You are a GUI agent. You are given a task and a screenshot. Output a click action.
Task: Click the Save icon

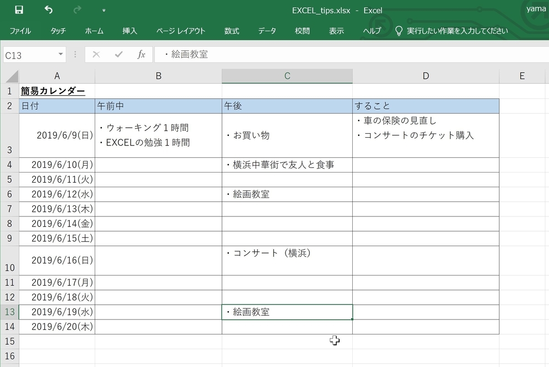point(18,10)
